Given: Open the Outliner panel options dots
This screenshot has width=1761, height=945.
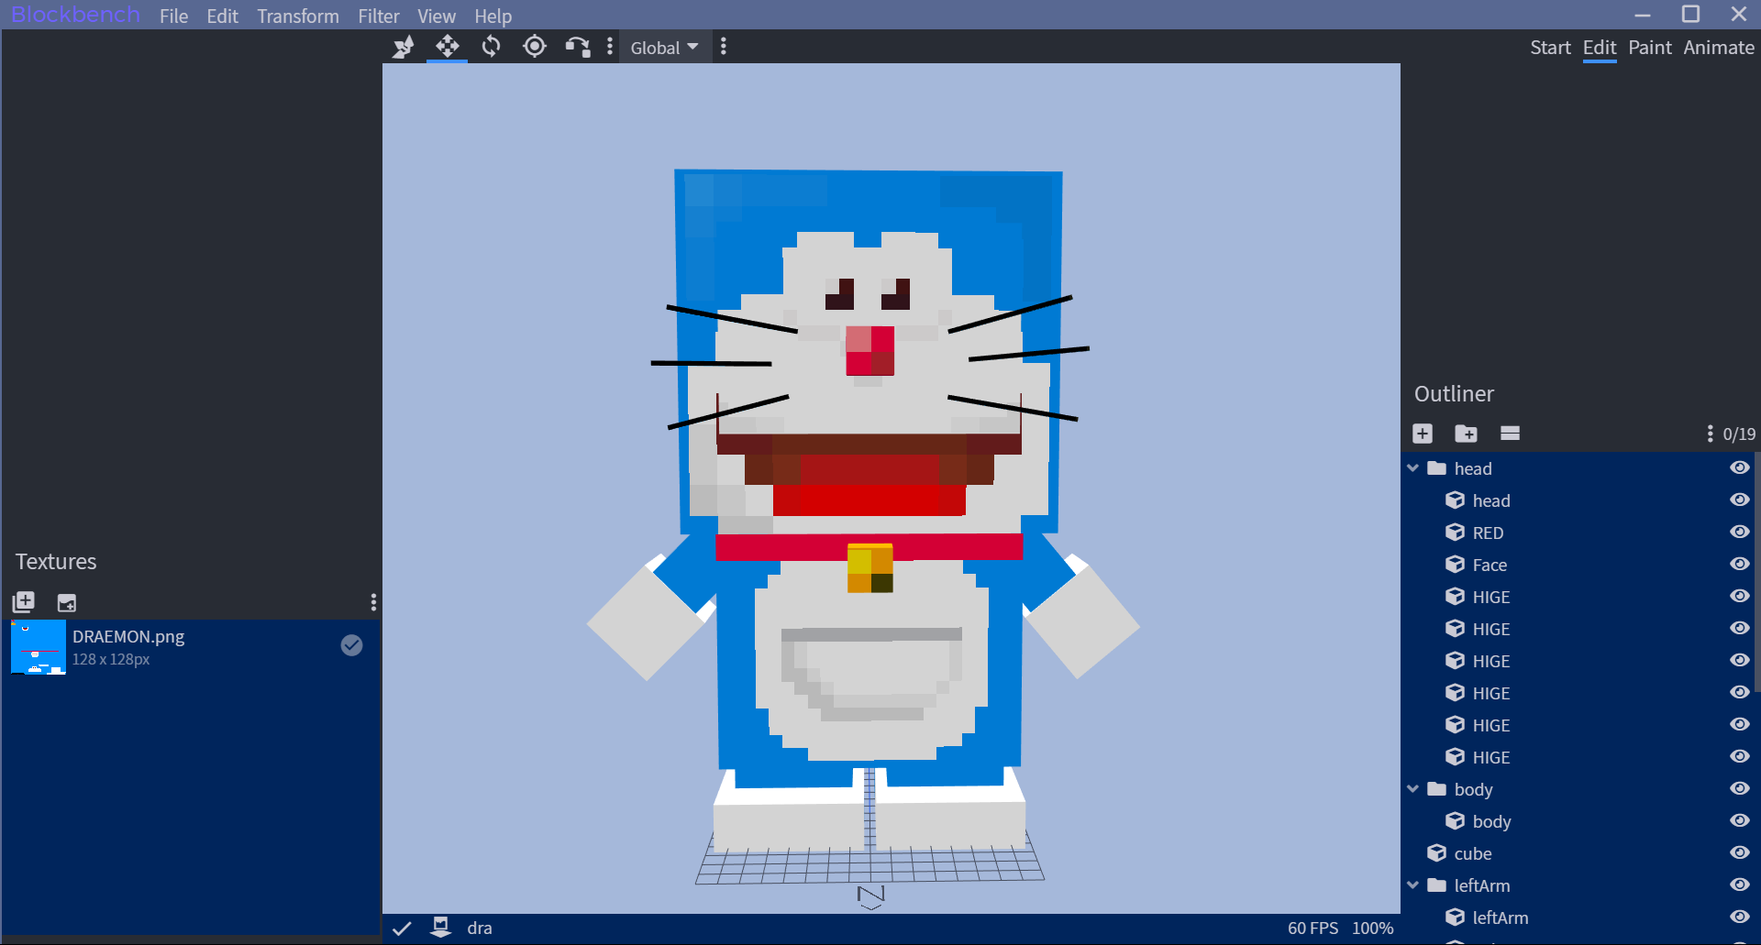Looking at the screenshot, I should click(x=1710, y=434).
